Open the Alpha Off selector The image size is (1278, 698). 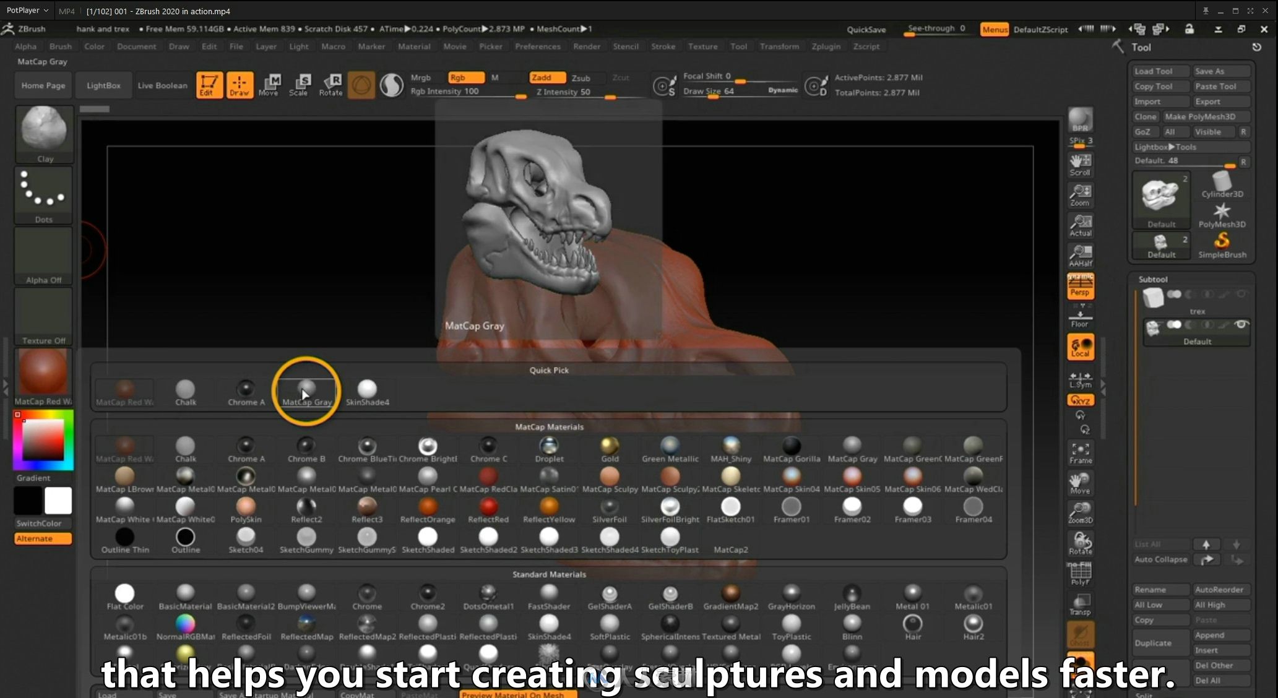pos(44,255)
